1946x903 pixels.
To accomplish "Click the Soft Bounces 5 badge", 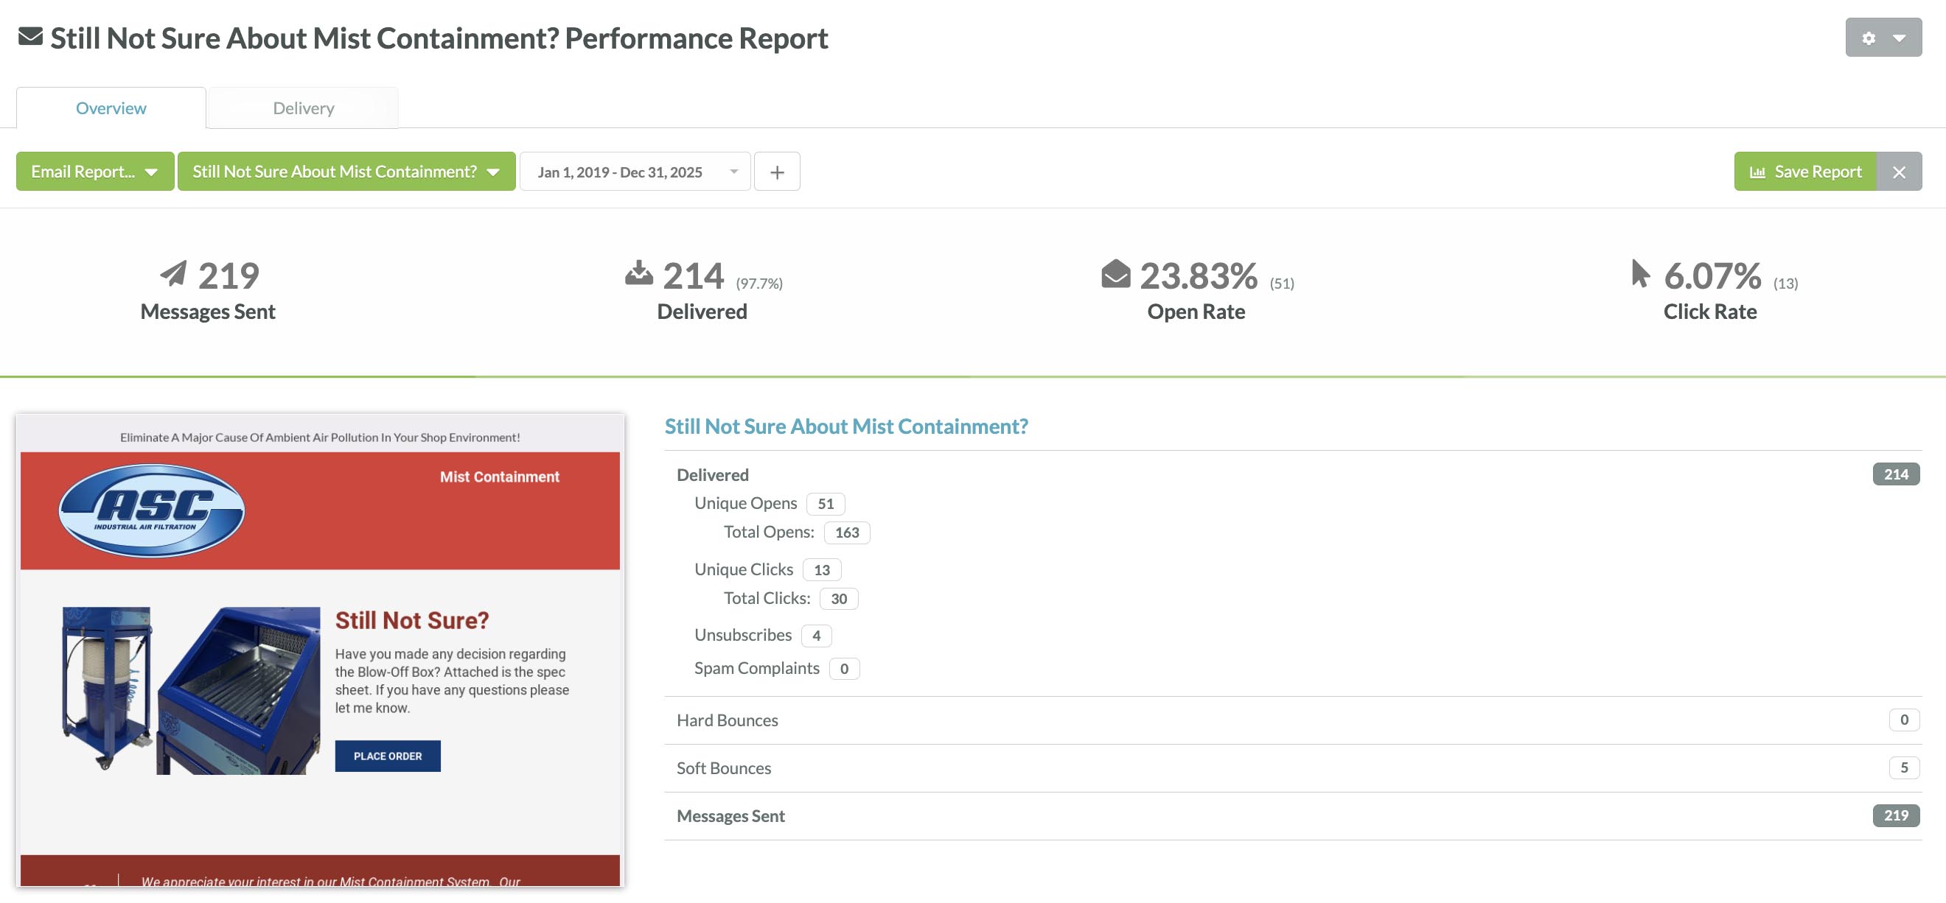I will (x=1903, y=767).
